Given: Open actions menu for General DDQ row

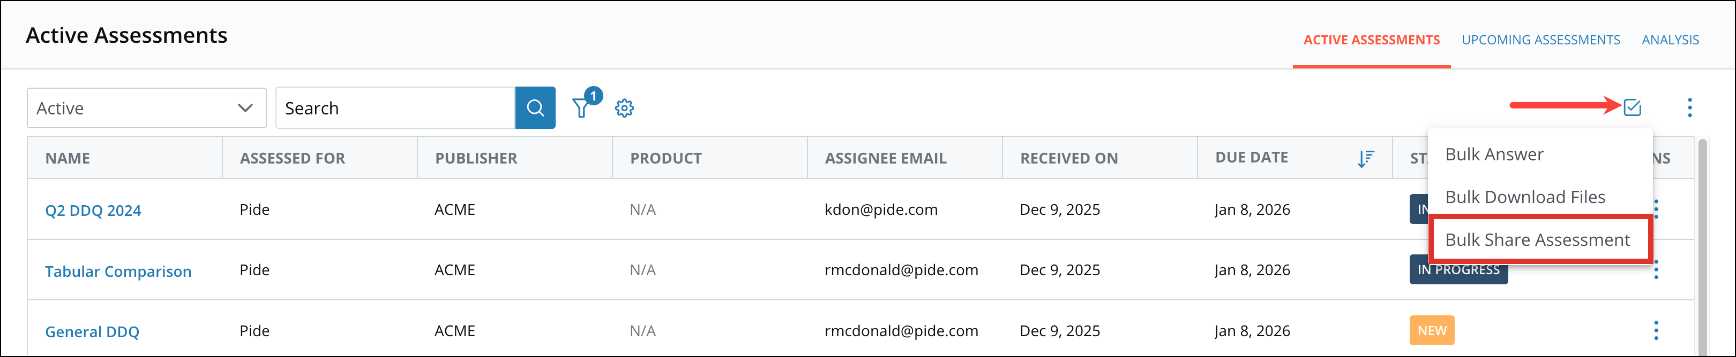Looking at the screenshot, I should (x=1656, y=331).
